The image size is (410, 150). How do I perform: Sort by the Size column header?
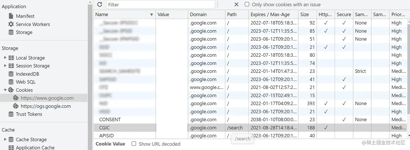pyautogui.click(x=307, y=15)
